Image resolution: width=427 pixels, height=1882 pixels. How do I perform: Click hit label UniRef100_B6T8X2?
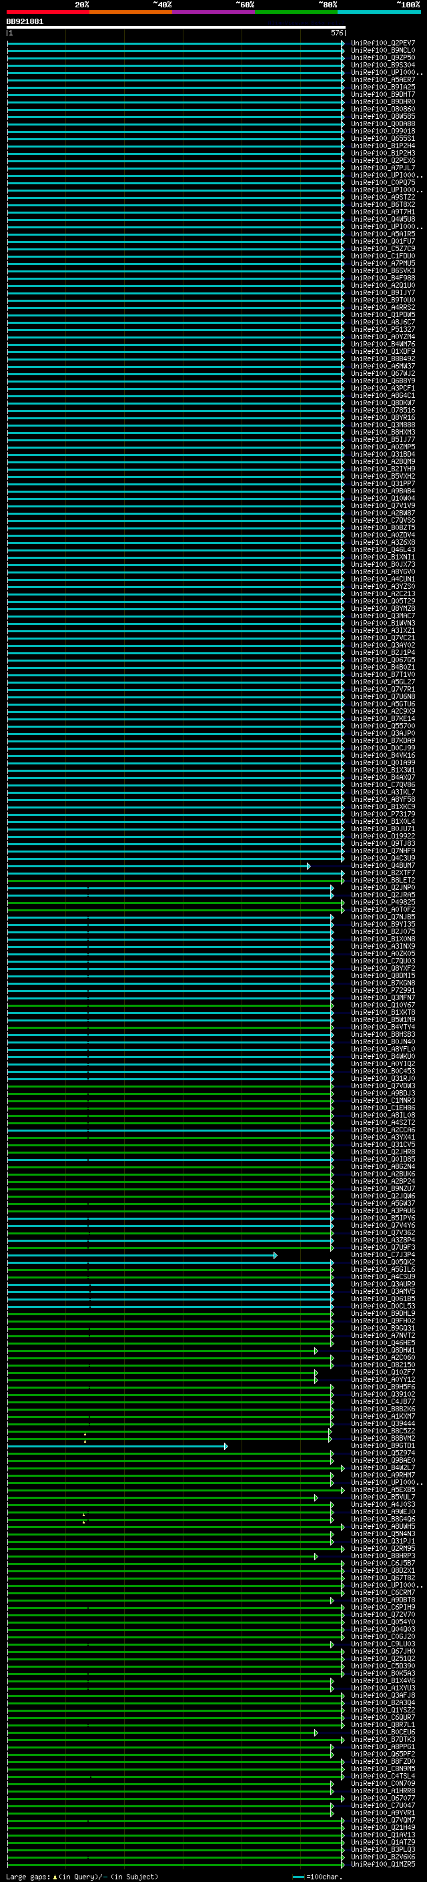point(382,204)
